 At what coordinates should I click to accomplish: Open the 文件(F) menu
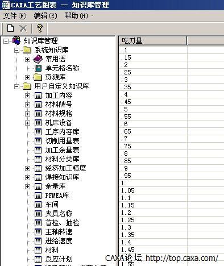tap(15, 16)
